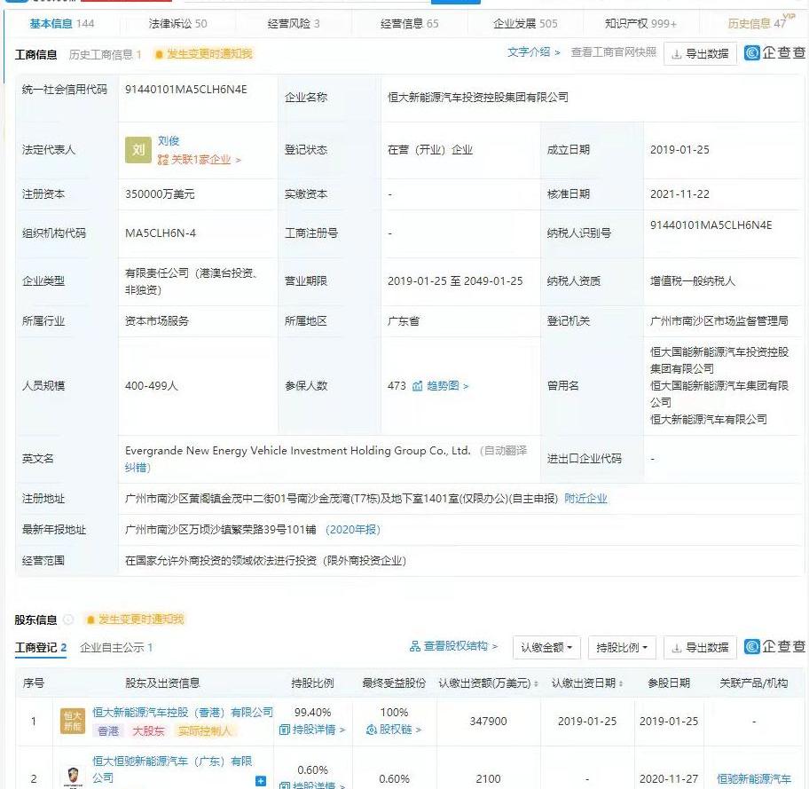Click the 大股东 tag
809x789 pixels.
[x=148, y=730]
